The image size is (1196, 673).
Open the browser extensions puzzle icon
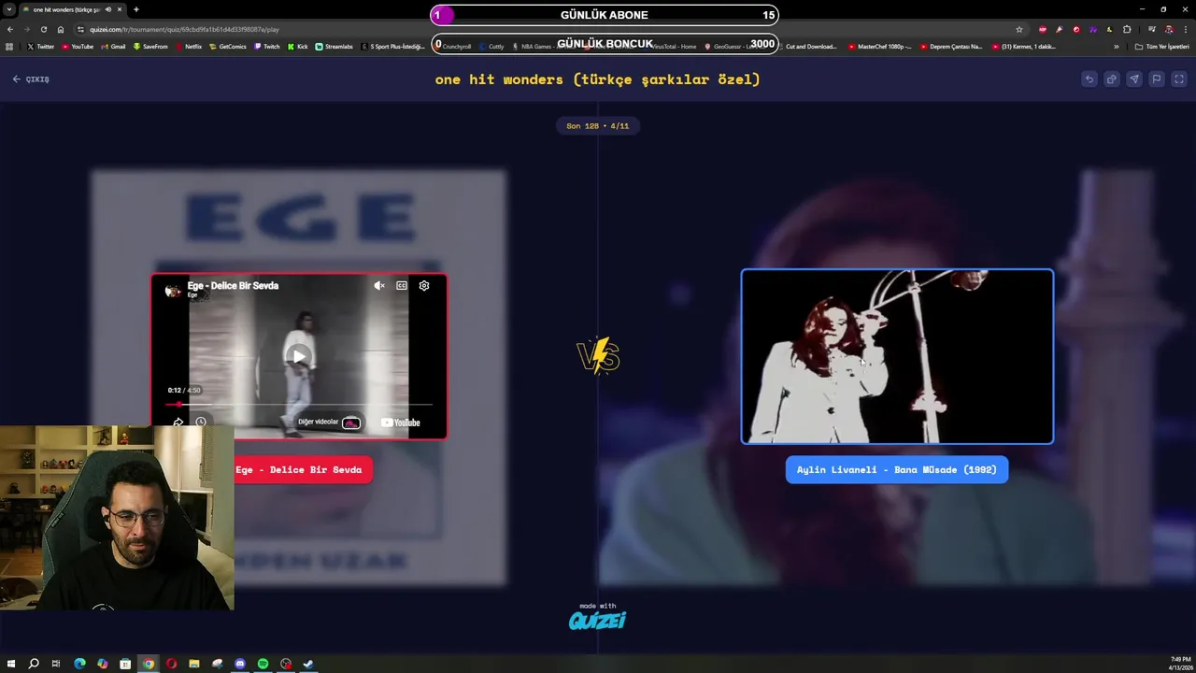[1127, 29]
